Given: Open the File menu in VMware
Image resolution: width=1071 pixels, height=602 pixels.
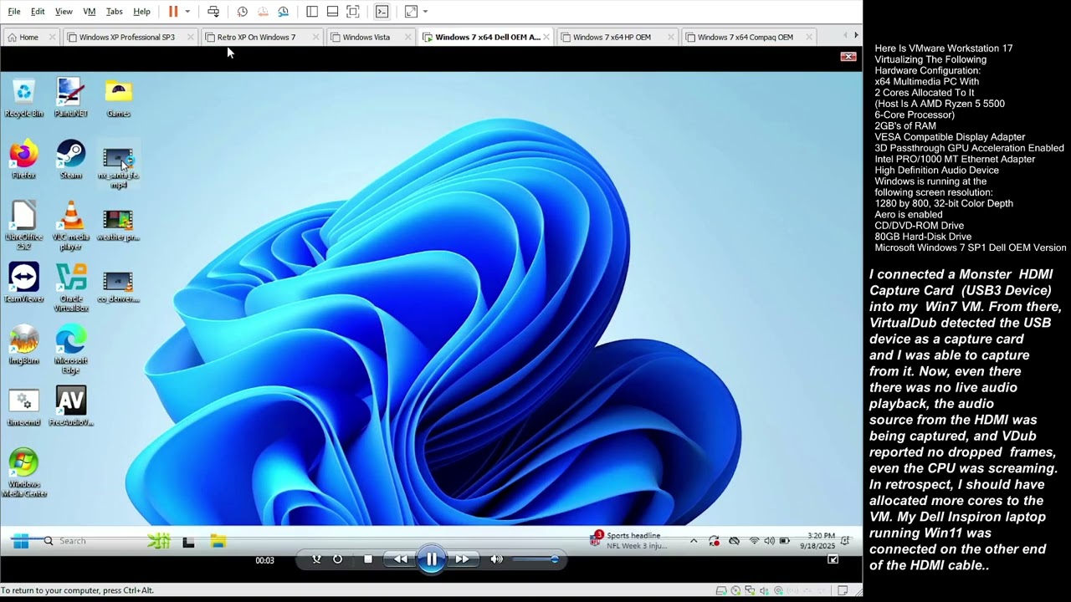Looking at the screenshot, I should click(x=14, y=12).
